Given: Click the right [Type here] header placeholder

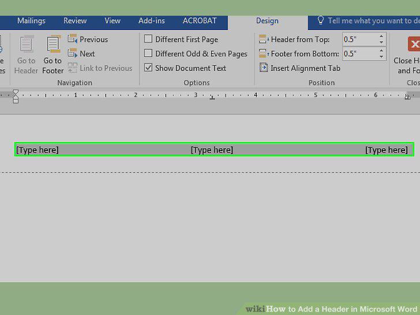Looking at the screenshot, I should click(x=387, y=150).
